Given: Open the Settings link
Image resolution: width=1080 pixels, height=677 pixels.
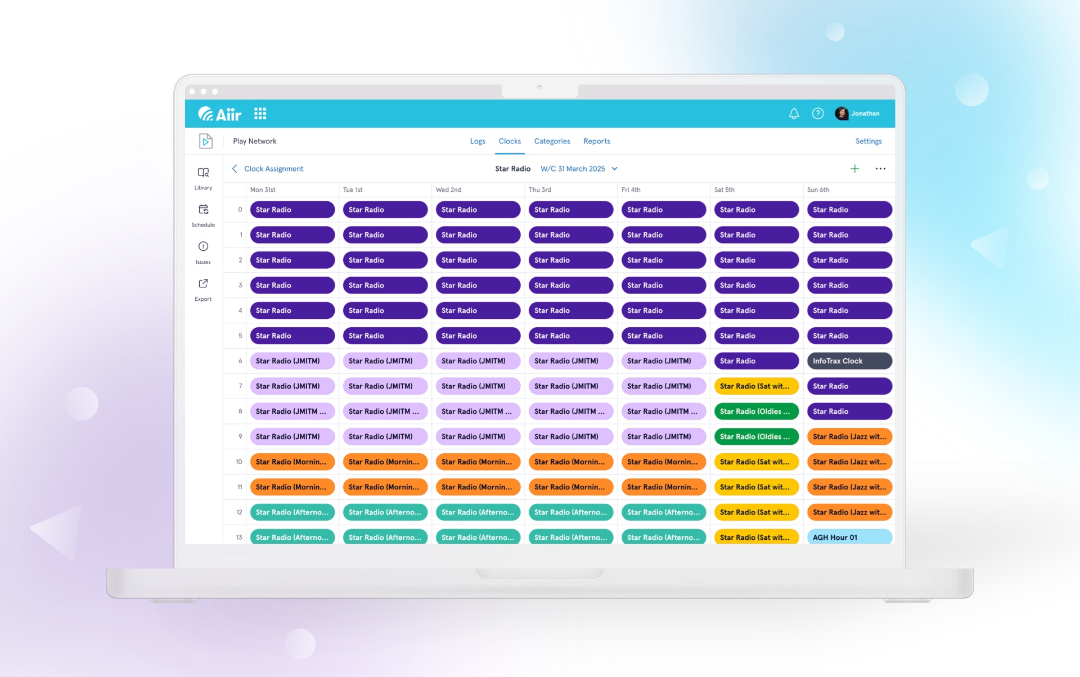Looking at the screenshot, I should 868,141.
